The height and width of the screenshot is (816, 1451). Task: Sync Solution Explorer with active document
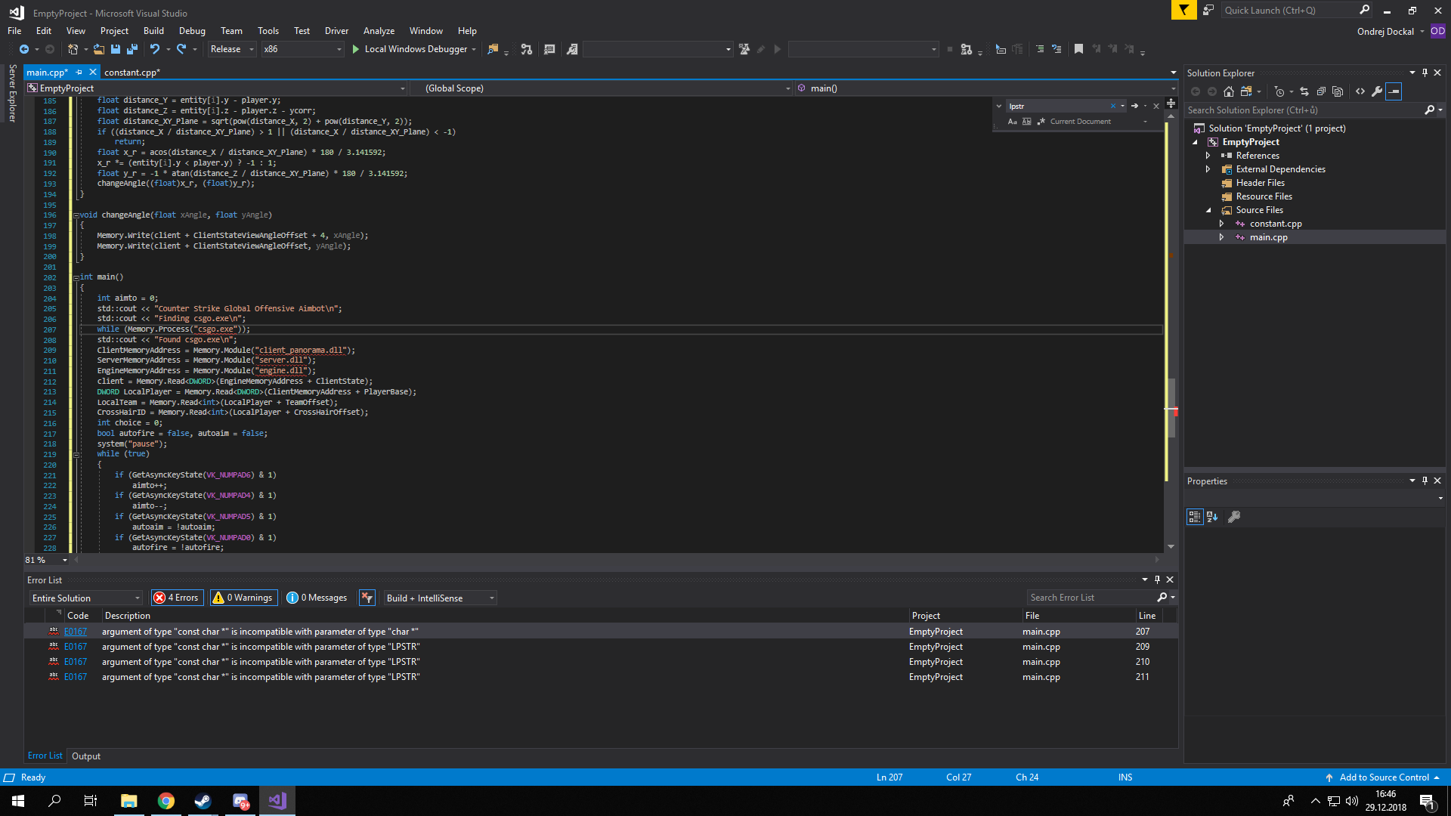(1304, 91)
